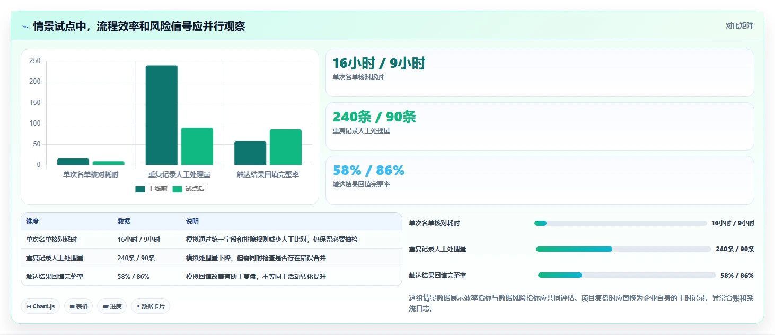The height and width of the screenshot is (335, 775).
Task: Click the 重复记录人工处理量 progress bar
Action: point(623,249)
